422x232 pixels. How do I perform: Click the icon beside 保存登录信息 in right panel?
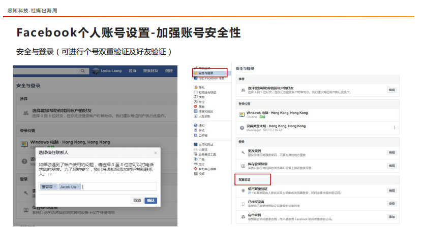coord(243,166)
